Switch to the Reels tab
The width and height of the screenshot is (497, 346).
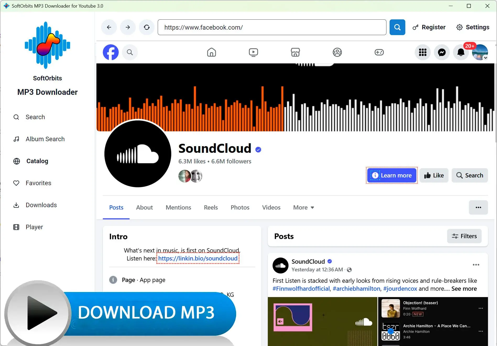[x=211, y=207]
